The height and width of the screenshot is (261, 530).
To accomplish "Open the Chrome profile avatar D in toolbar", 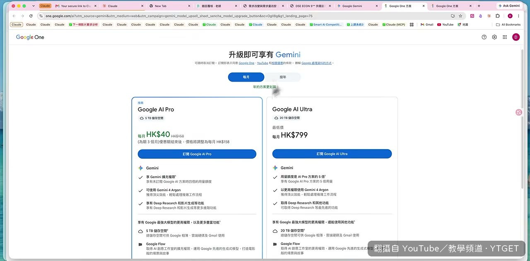I will click(510, 16).
